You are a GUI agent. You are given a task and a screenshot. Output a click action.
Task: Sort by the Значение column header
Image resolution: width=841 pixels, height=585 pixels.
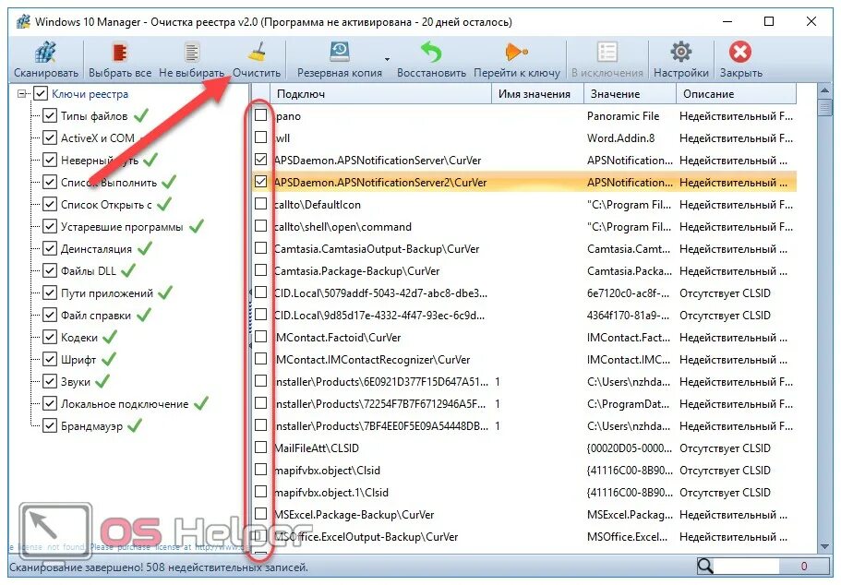coord(630,94)
